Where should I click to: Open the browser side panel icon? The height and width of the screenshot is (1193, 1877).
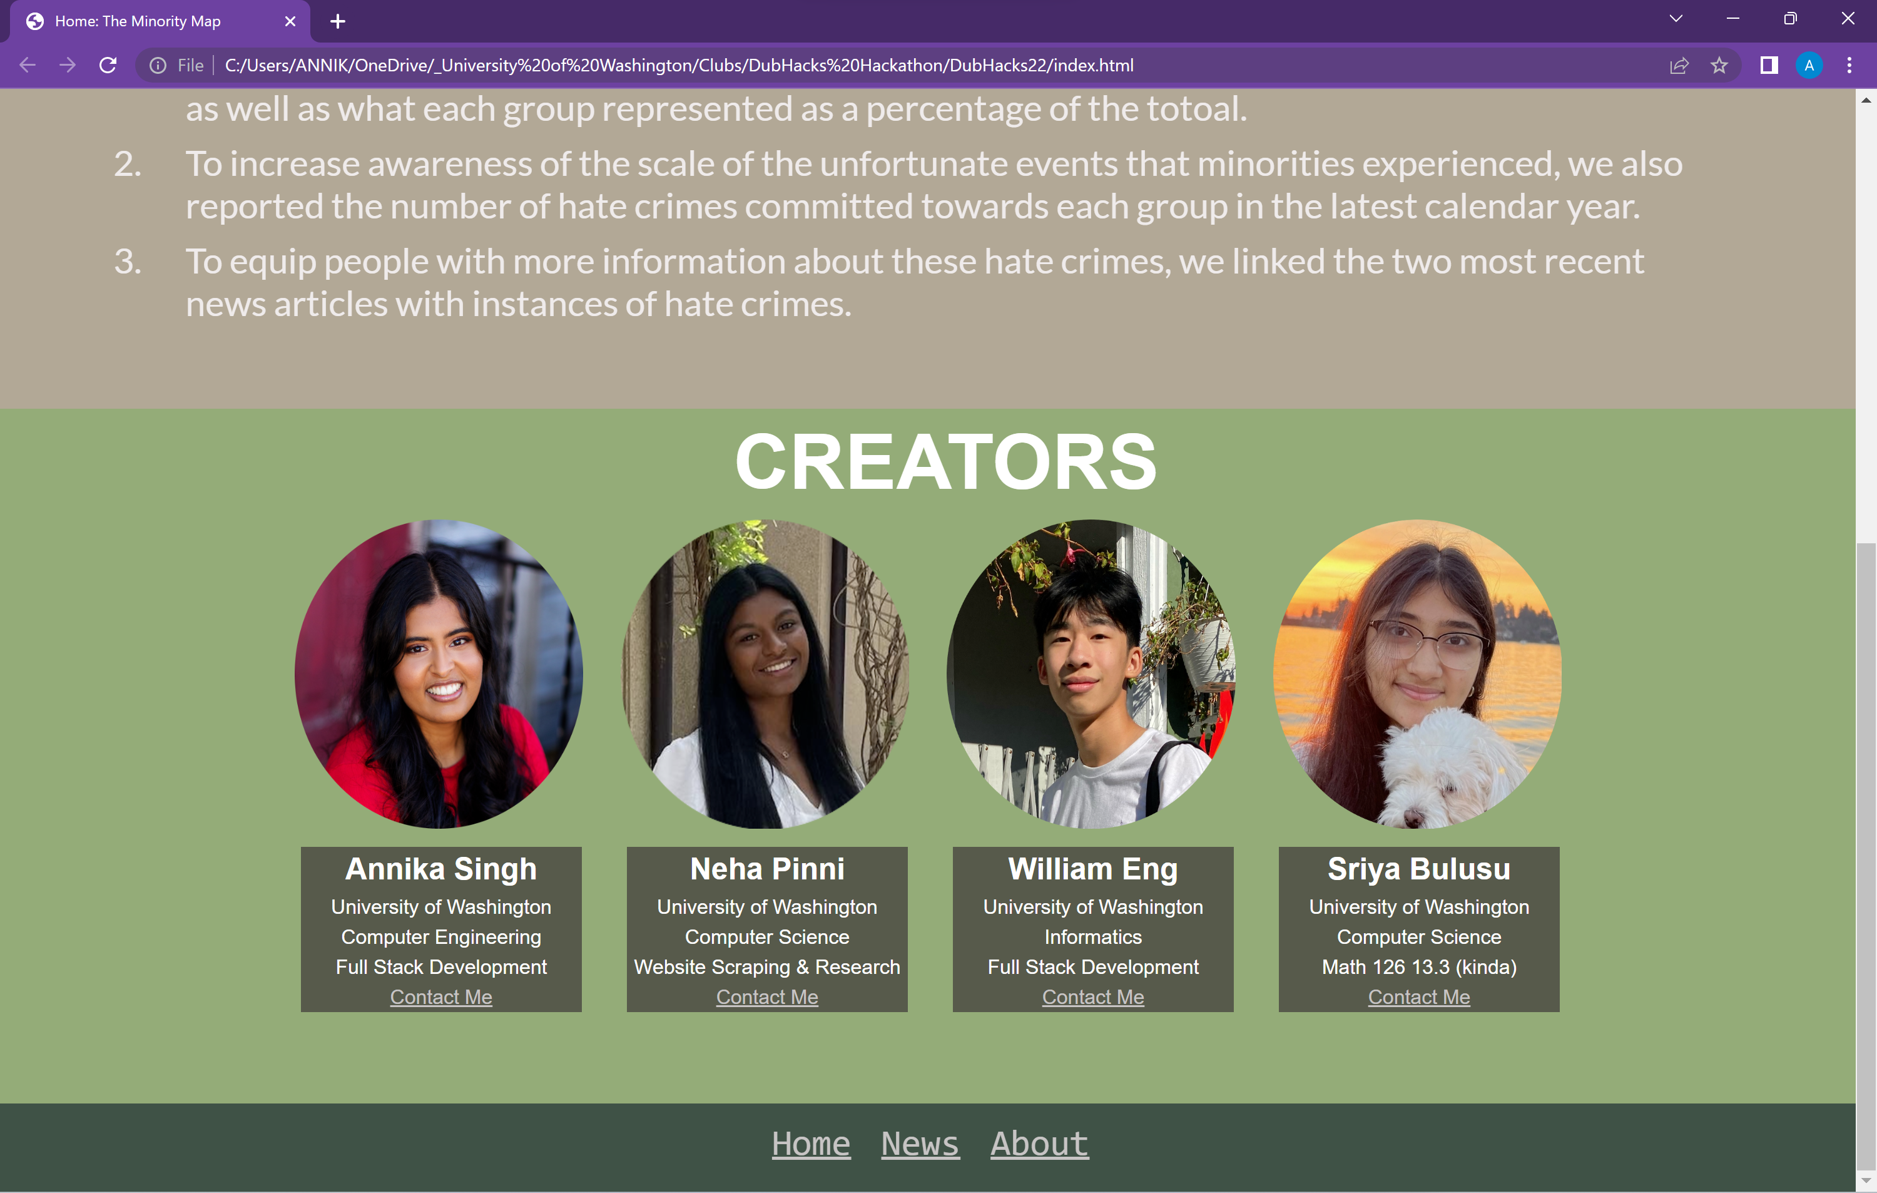tap(1769, 66)
